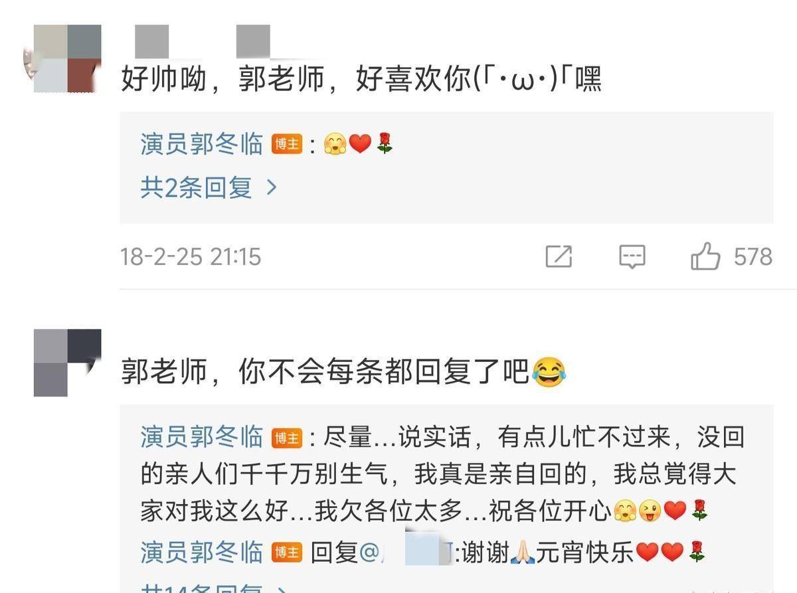Click the 18-2-25 21:15 timestamp
The image size is (797, 593).
tap(191, 257)
